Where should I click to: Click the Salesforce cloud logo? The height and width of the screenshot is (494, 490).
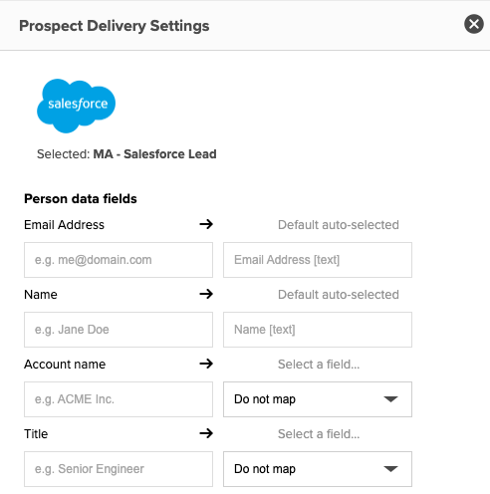[76, 106]
